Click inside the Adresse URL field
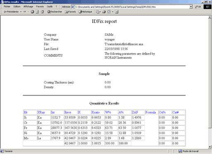 pos(132,7)
